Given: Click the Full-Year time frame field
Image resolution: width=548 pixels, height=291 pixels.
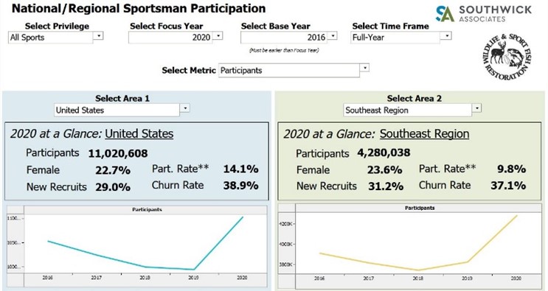Looking at the screenshot, I should [395, 38].
